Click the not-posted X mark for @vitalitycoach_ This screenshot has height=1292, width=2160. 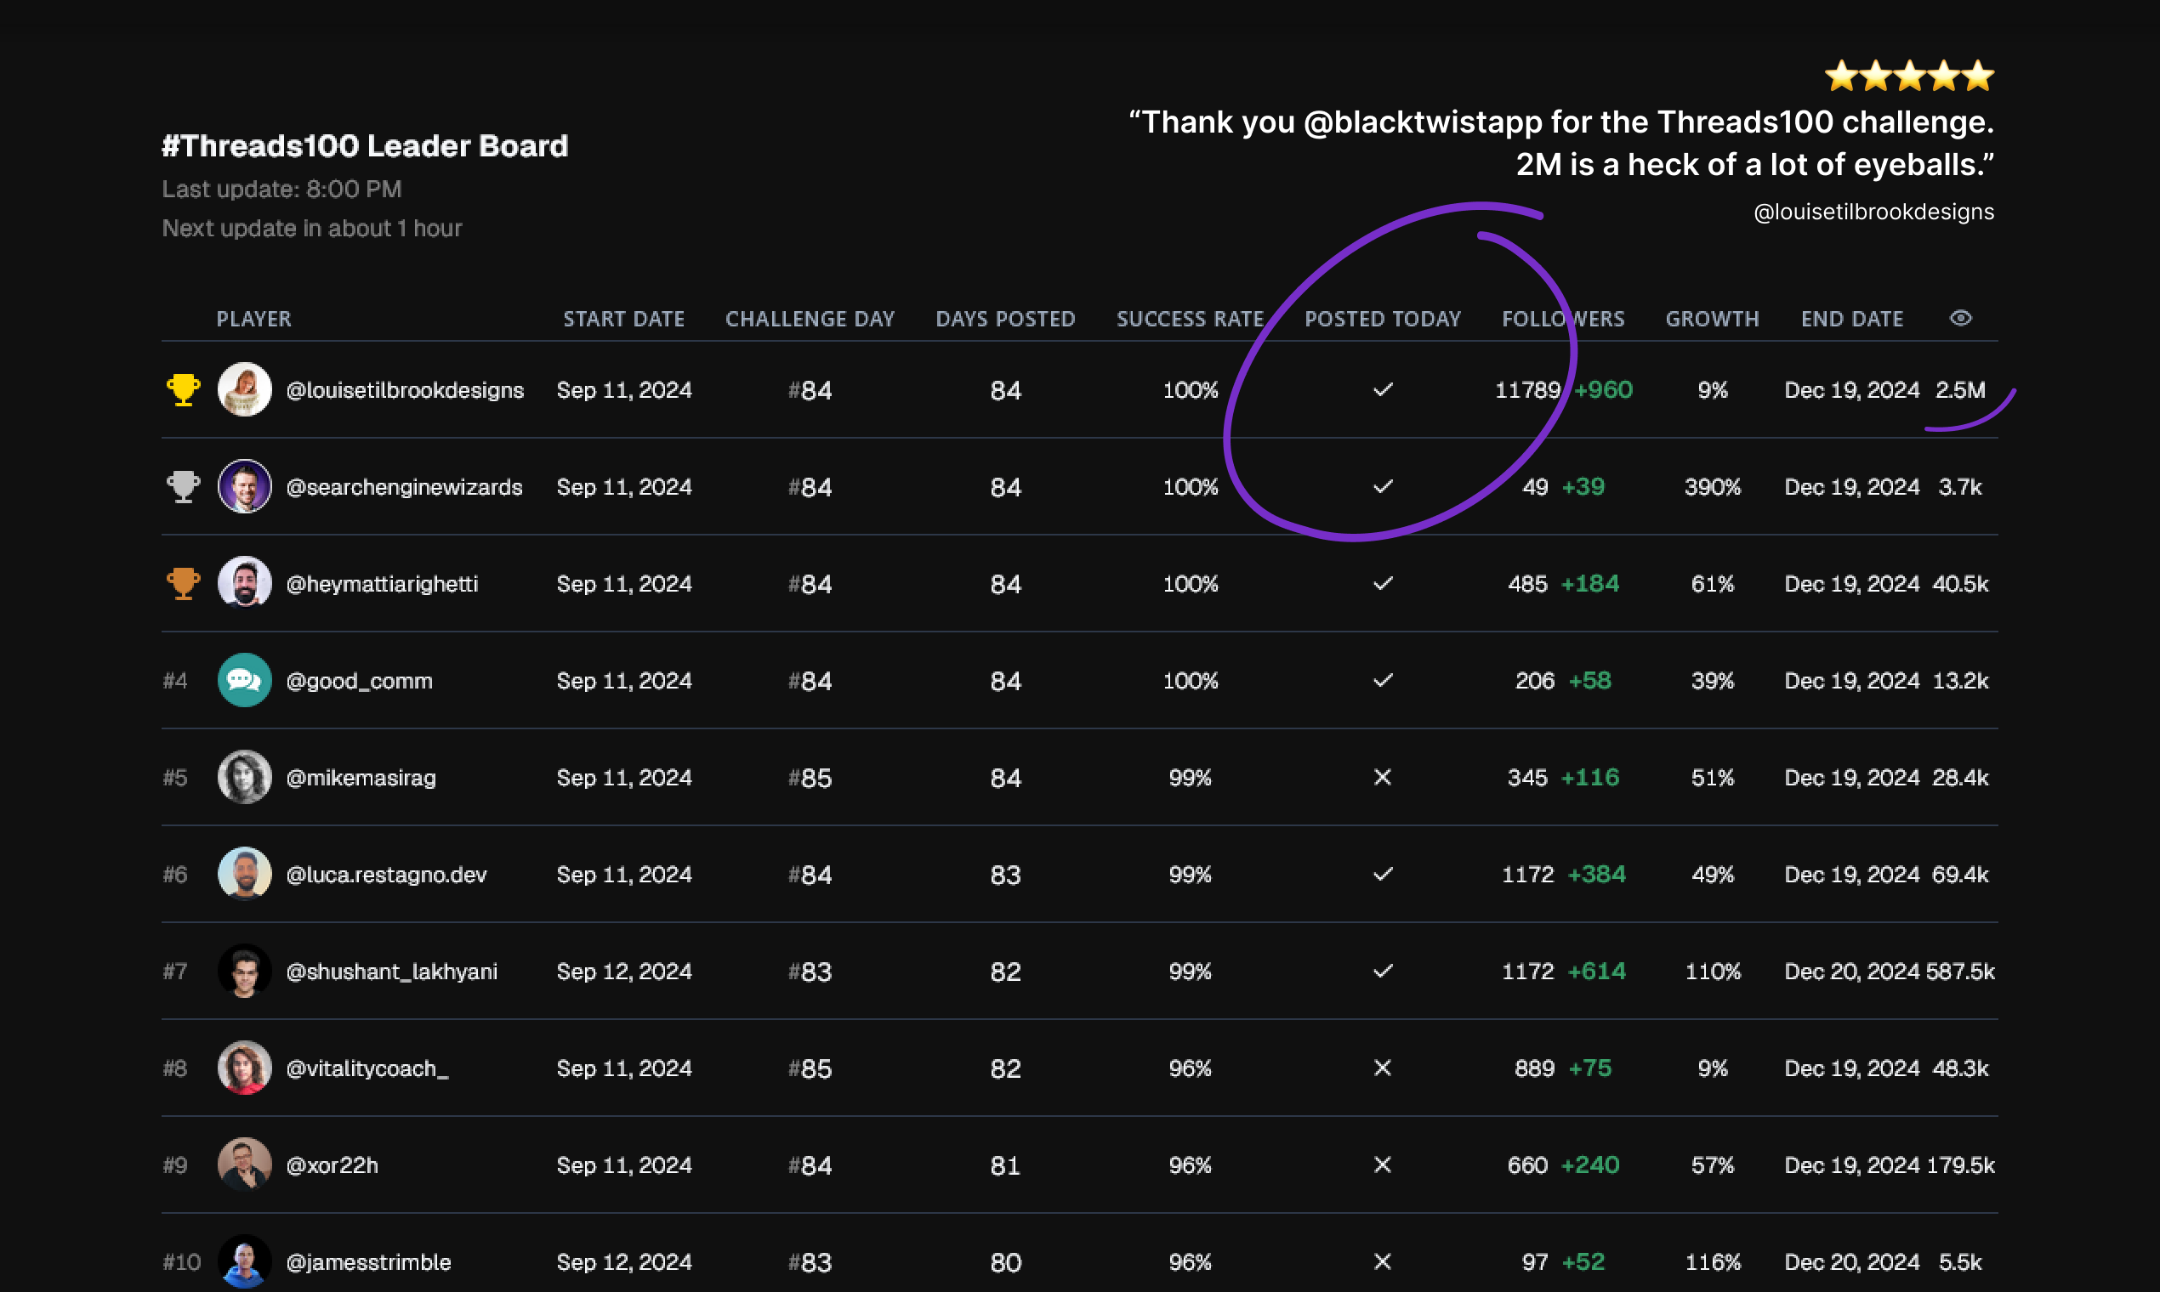[1382, 1068]
